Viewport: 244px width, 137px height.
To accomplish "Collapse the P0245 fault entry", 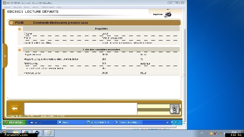I will point(11,23).
